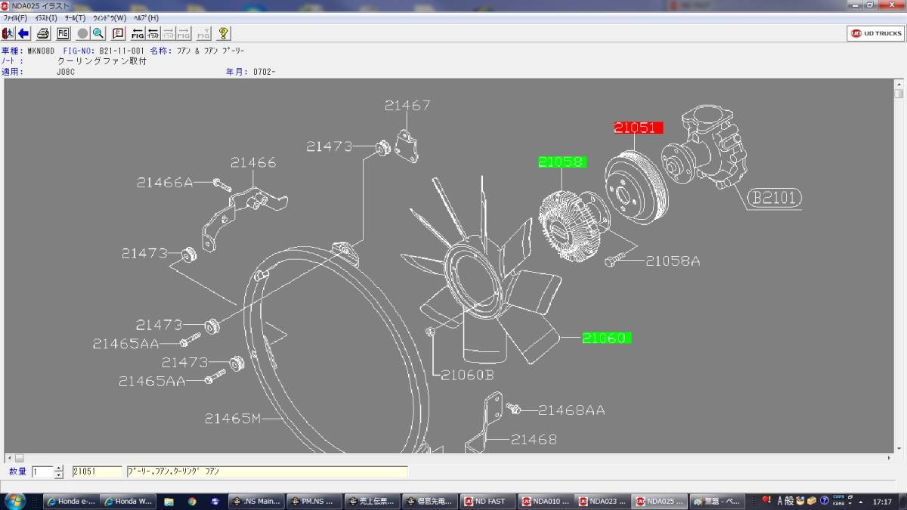The image size is (907, 510).
Task: Go to previous FIG with left arrow
Action: coord(138,33)
